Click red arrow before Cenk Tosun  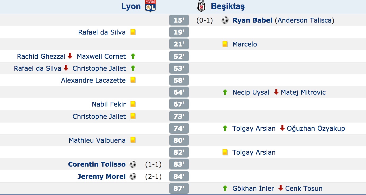coord(281,188)
